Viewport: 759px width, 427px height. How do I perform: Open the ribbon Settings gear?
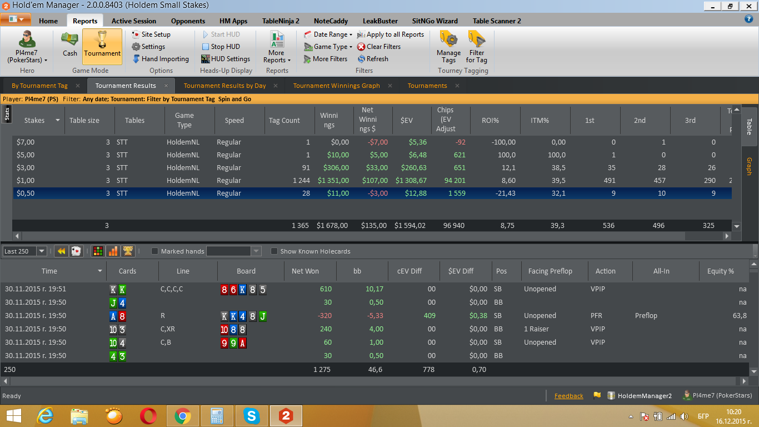pyautogui.click(x=148, y=47)
